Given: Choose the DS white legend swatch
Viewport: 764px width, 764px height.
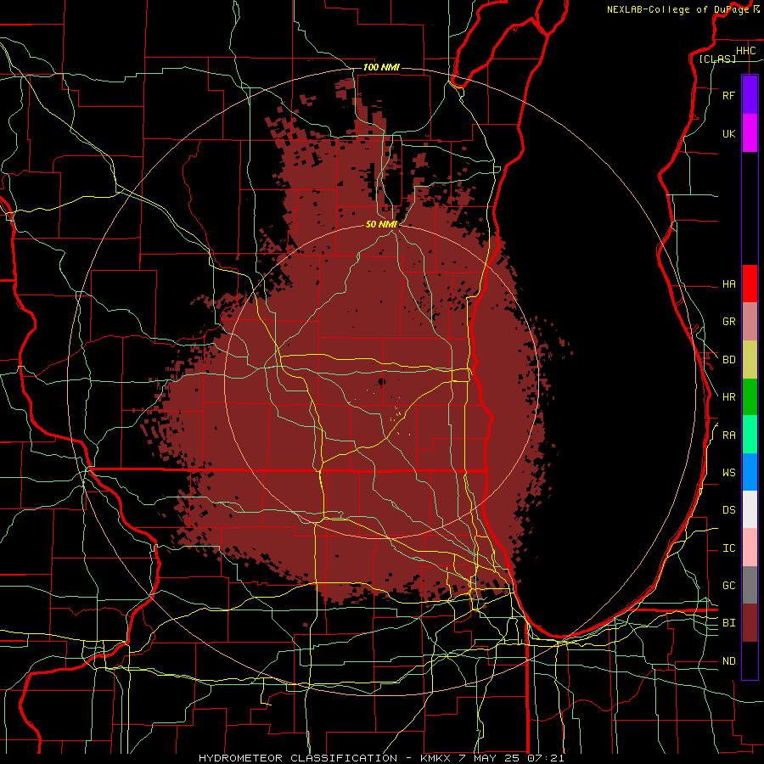Looking at the screenshot, I should coord(750,509).
